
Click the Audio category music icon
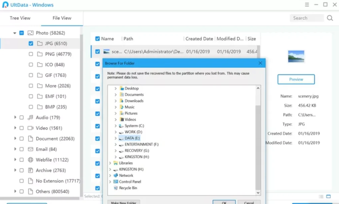coord(31,117)
